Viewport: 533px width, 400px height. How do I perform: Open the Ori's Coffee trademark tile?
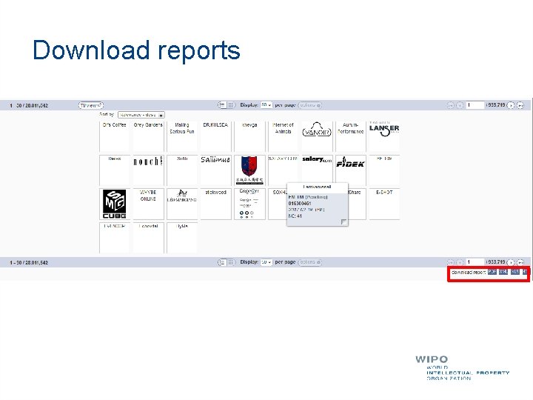tap(115, 136)
